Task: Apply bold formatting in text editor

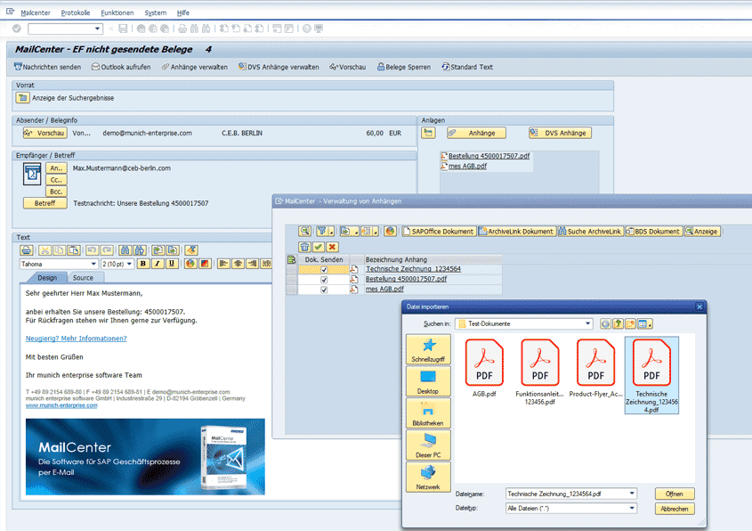Action: [x=142, y=264]
